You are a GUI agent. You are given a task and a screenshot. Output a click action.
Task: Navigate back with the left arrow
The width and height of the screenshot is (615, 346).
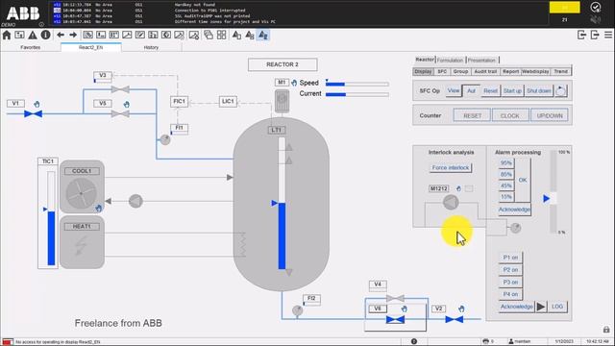click(61, 35)
